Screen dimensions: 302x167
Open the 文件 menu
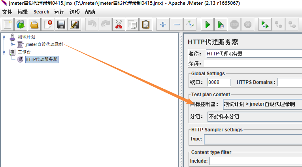pos(8,12)
